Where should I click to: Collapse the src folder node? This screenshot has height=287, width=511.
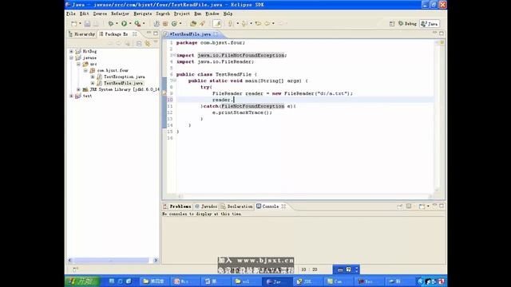78,64
